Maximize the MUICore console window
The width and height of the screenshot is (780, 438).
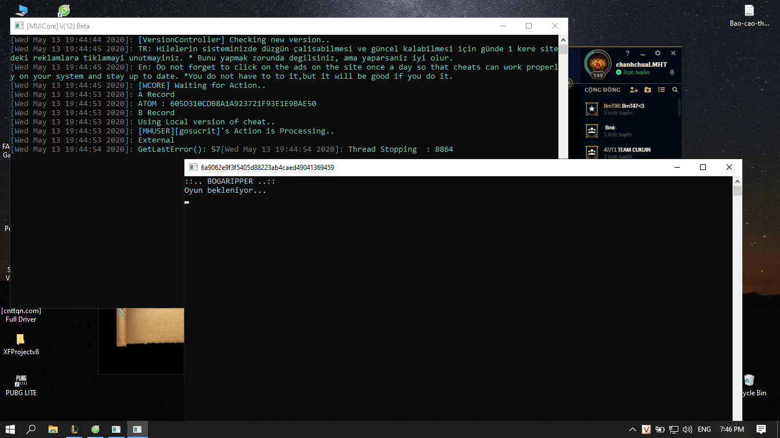click(529, 26)
